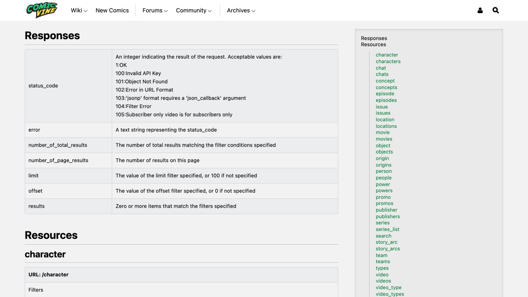
Task: Click the number_of_total_results cell
Action: click(68, 145)
